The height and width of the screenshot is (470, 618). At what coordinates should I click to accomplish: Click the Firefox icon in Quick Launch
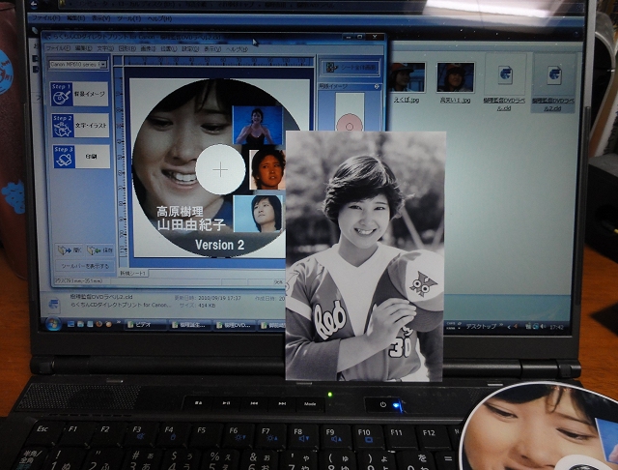pos(98,324)
